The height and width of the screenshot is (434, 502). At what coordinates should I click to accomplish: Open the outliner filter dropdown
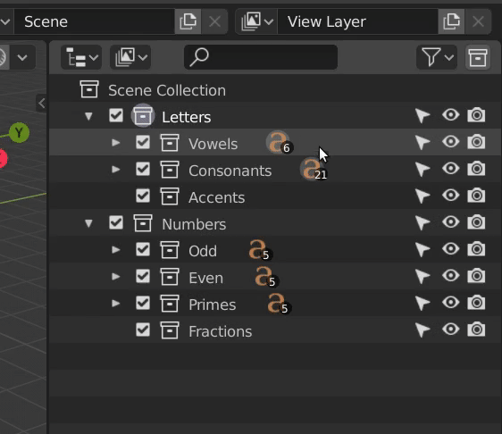(x=437, y=57)
